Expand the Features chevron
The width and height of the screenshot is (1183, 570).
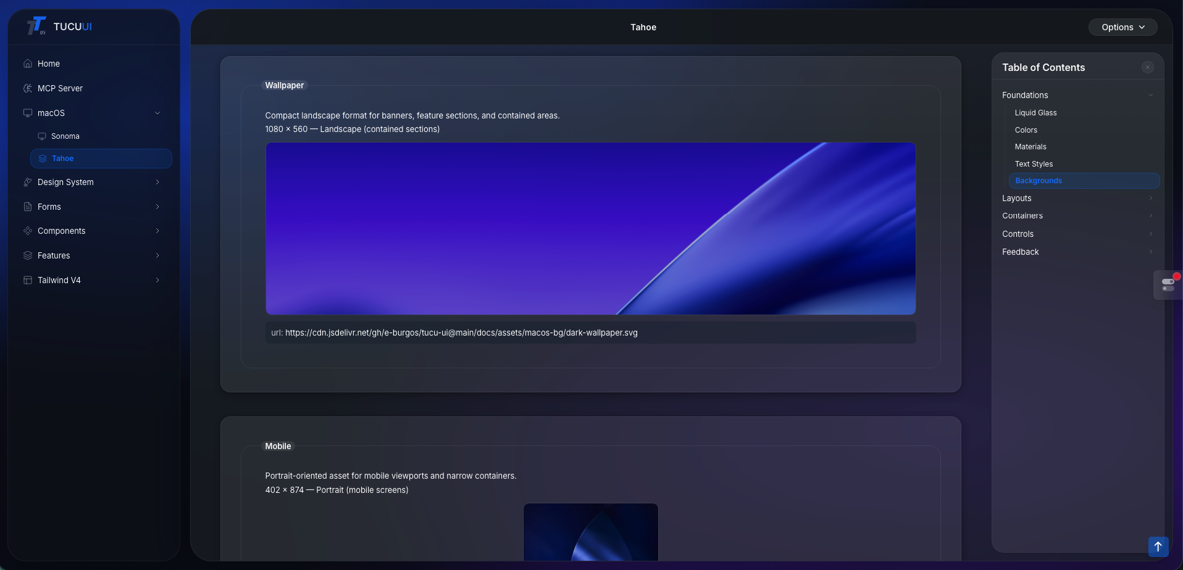click(157, 255)
